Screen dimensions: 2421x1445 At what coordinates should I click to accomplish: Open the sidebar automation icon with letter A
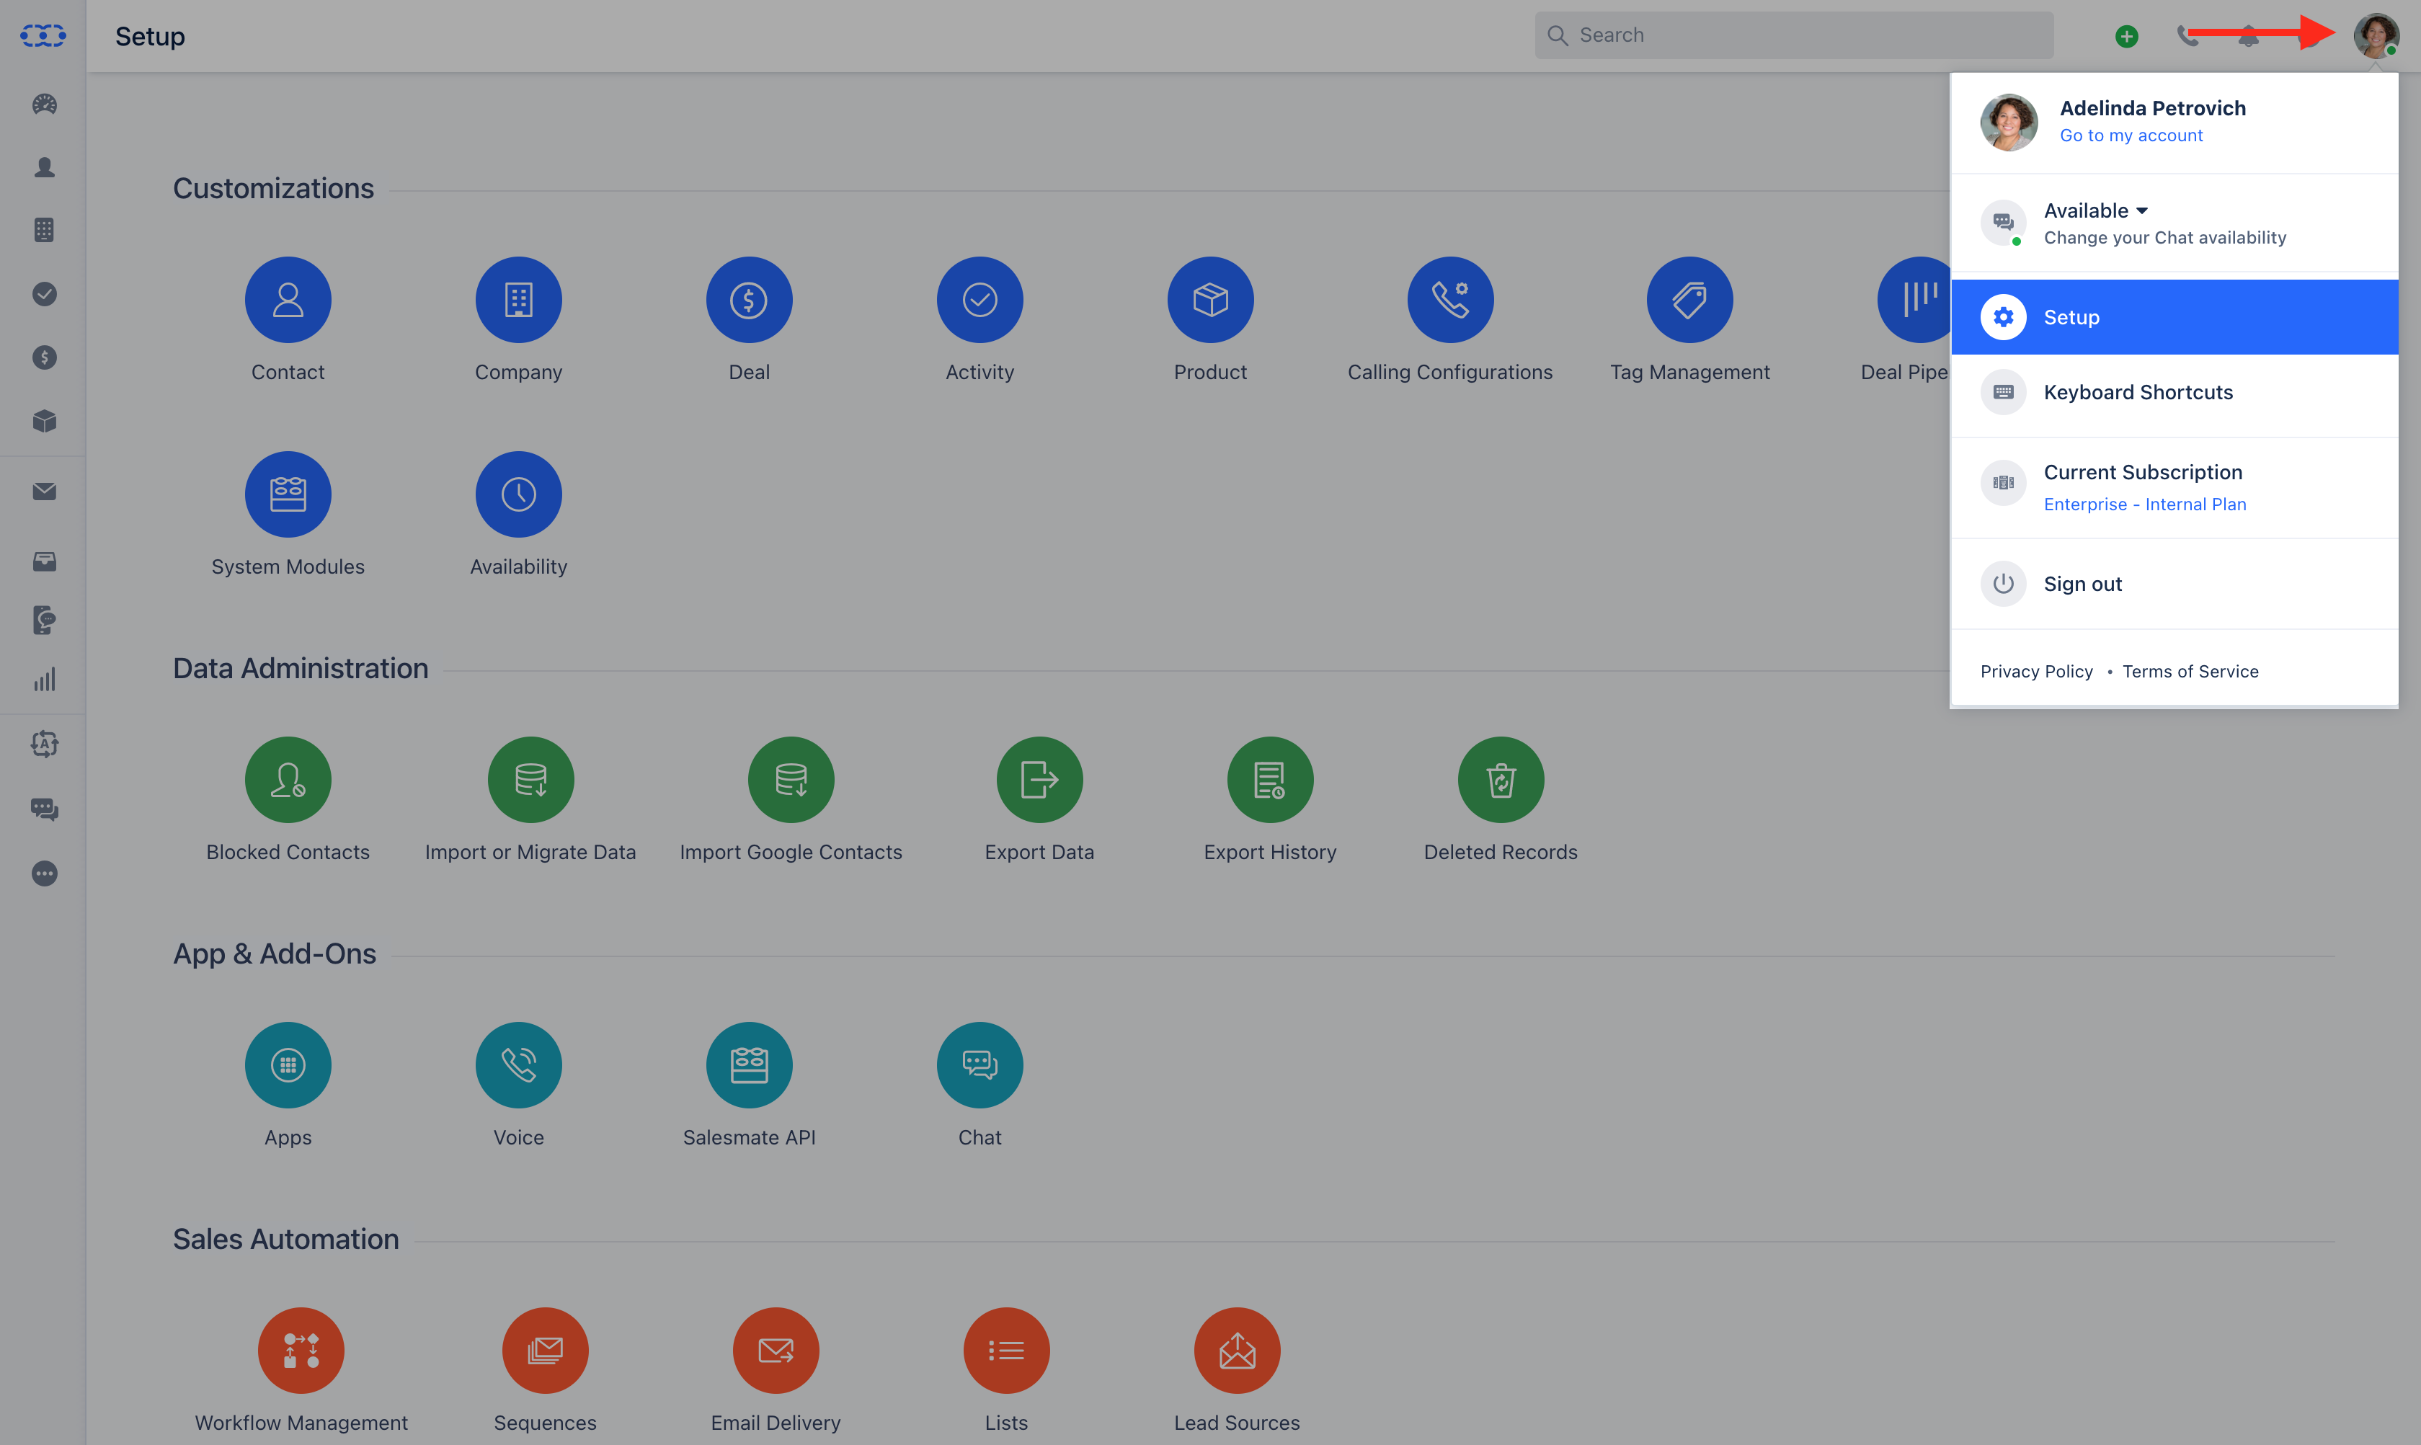coord(44,744)
